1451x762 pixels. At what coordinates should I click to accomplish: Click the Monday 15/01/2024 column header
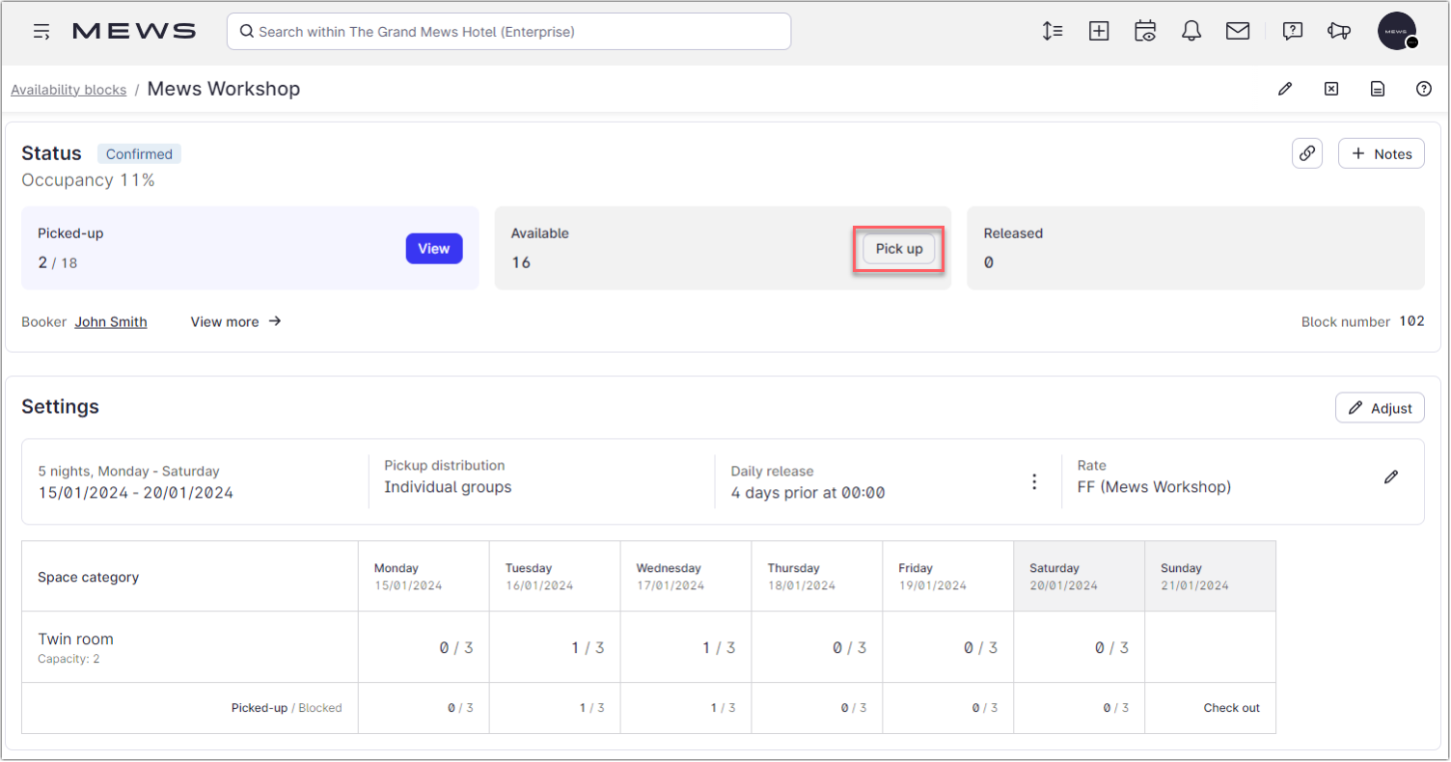click(424, 576)
